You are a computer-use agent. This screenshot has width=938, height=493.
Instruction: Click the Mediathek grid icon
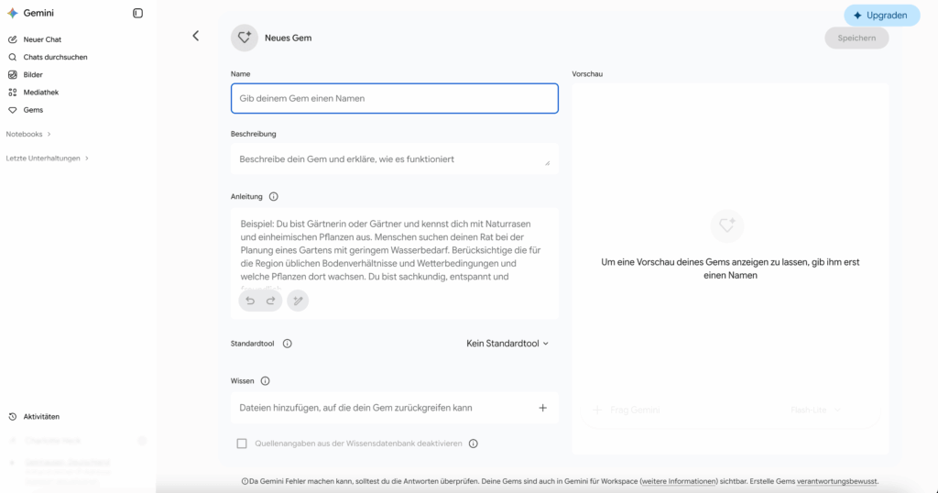point(13,93)
